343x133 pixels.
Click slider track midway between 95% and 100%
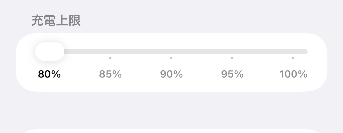pyautogui.click(x=262, y=52)
